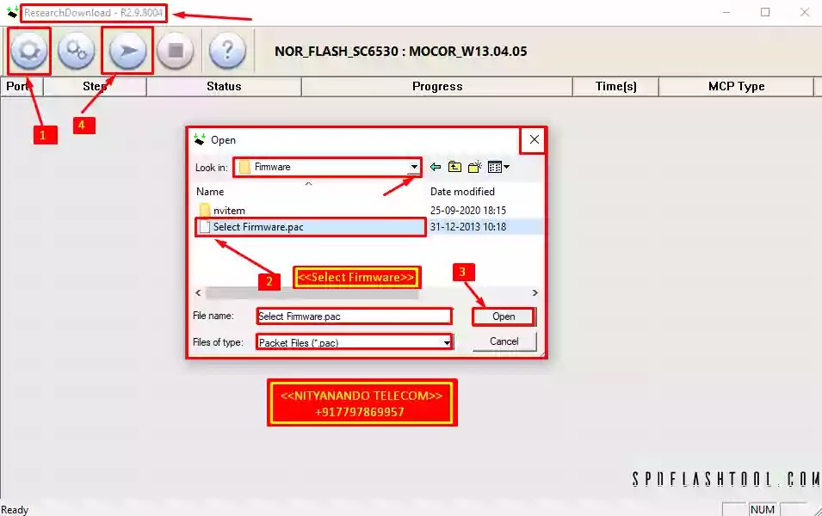Viewport: 822px width, 516px height.
Task: Click the scroll right arrow in file list
Action: pos(535,293)
